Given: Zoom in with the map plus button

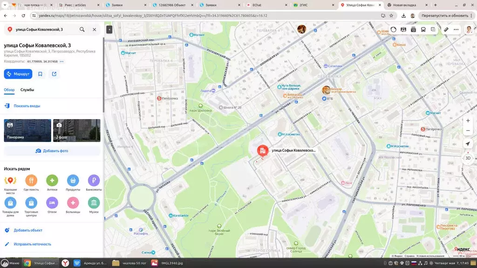Looking at the screenshot, I should point(468,121).
